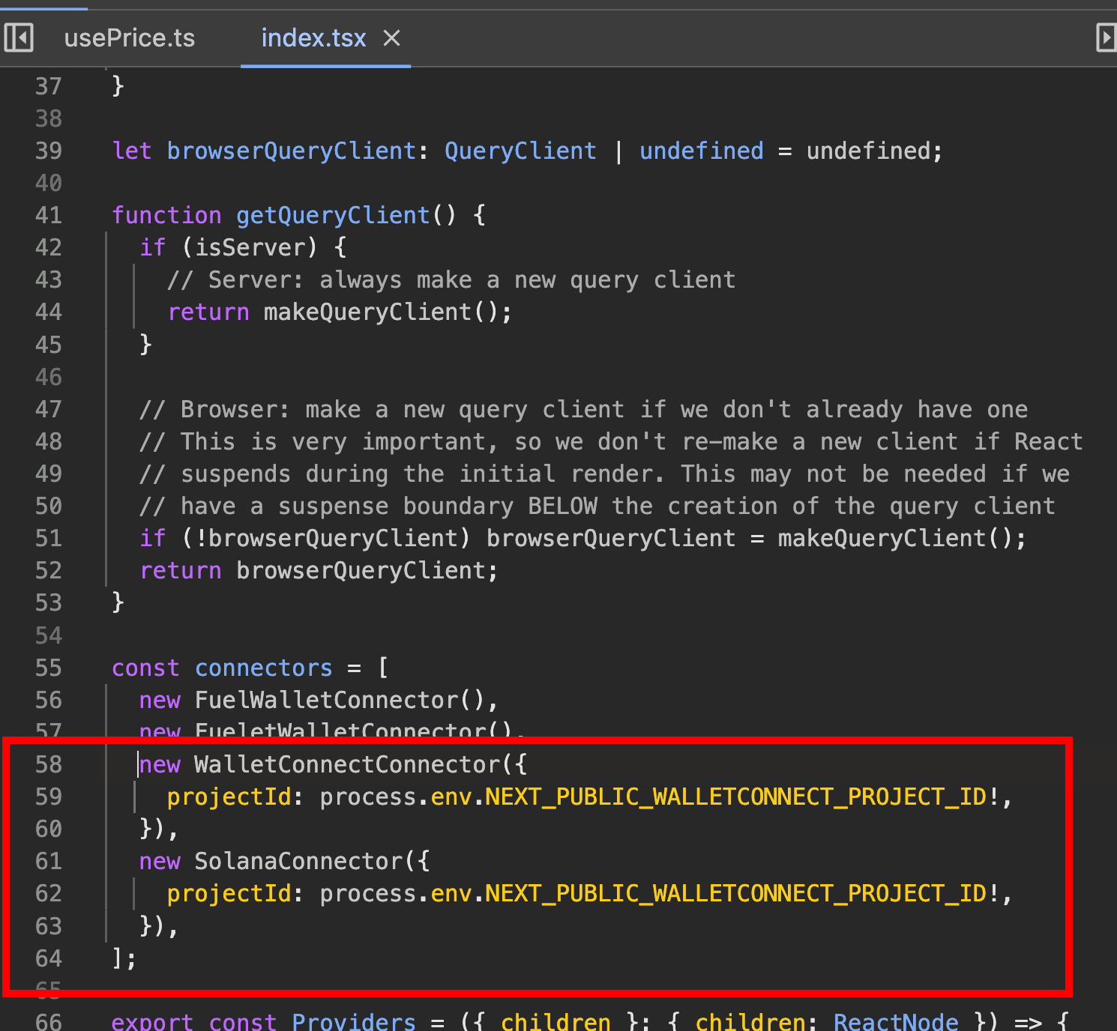Click 'FuelWalletConnector()' on line 56
The height and width of the screenshot is (1031, 1117).
point(340,700)
